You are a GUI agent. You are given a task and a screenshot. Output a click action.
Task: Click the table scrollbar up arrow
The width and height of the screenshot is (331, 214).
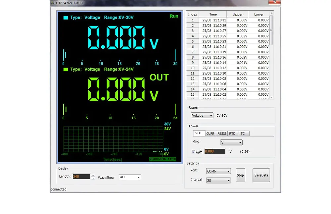pyautogui.click(x=271, y=13)
